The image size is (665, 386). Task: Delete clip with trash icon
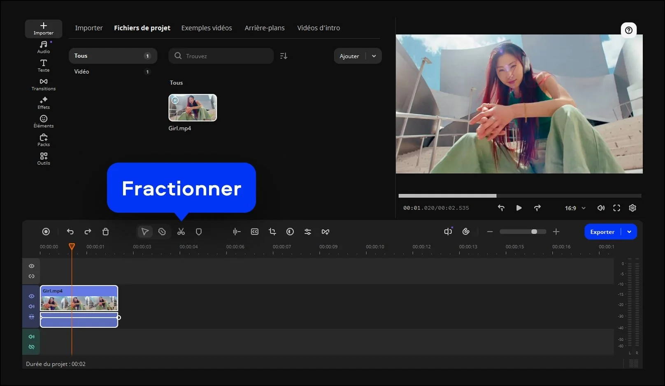pos(105,232)
